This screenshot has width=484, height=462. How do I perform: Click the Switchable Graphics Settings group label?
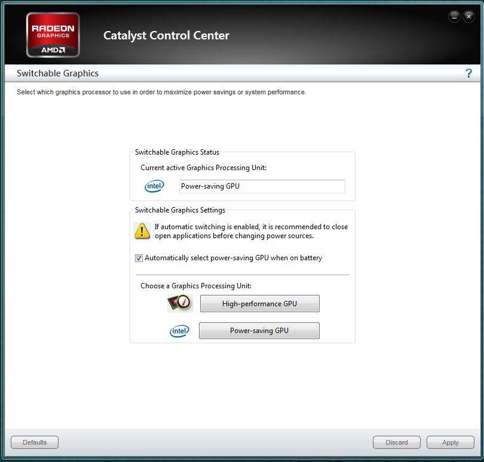(180, 210)
